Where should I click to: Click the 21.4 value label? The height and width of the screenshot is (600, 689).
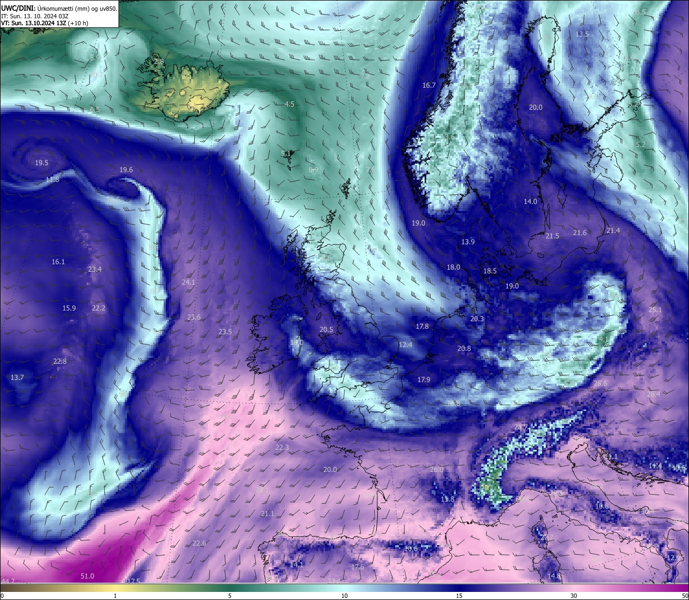pyautogui.click(x=613, y=231)
